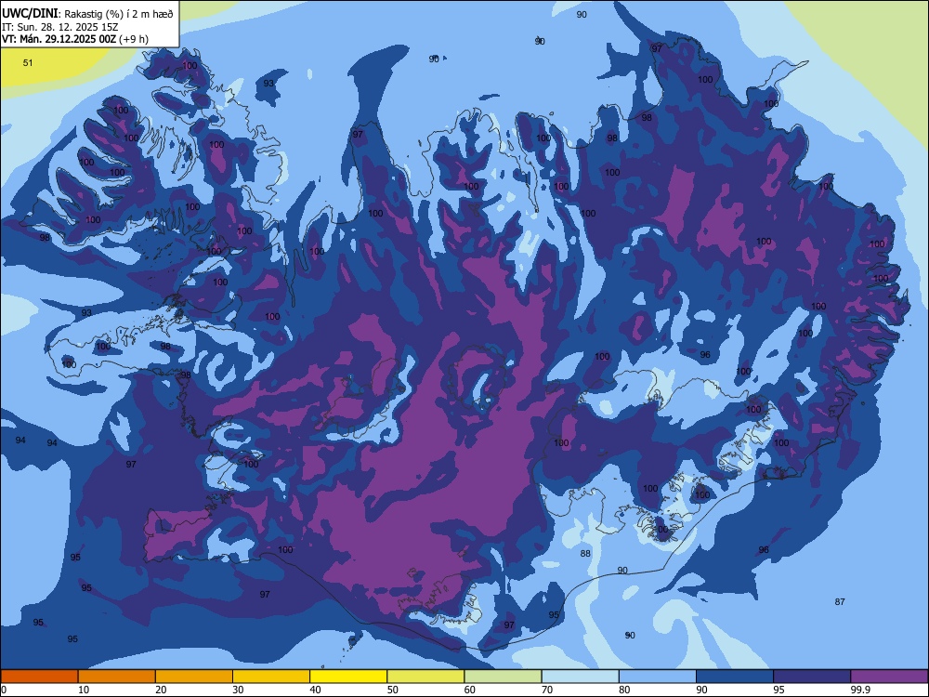Click the '10' legend tick label

[84, 690]
